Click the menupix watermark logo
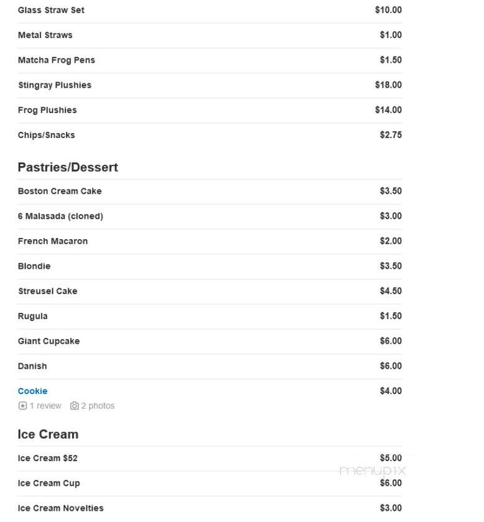 coord(373,471)
